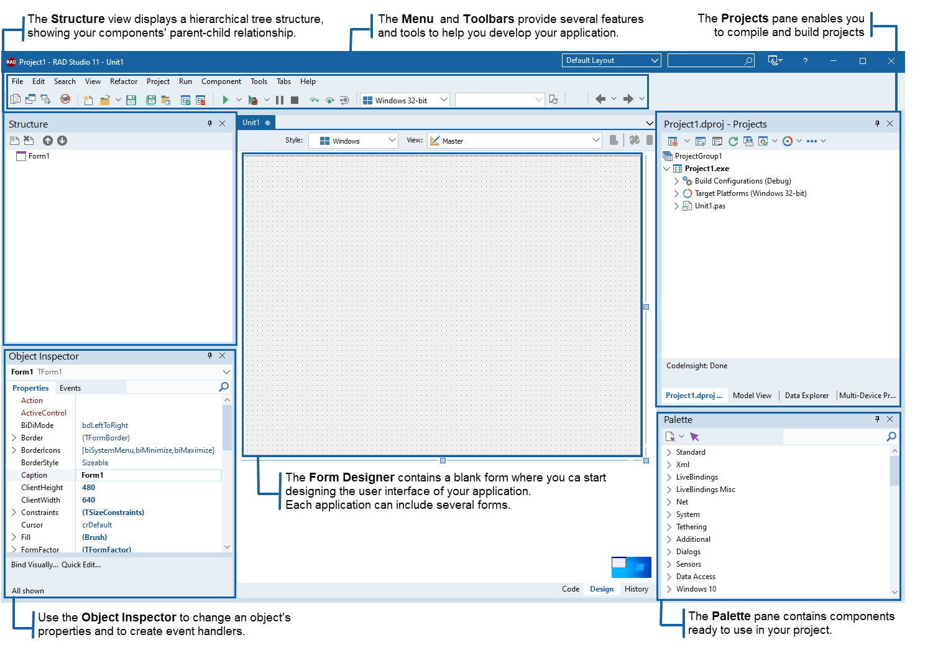Click the Project1.exe icon in Projects tree
Viewport: 938px width, 655px height.
tap(678, 169)
